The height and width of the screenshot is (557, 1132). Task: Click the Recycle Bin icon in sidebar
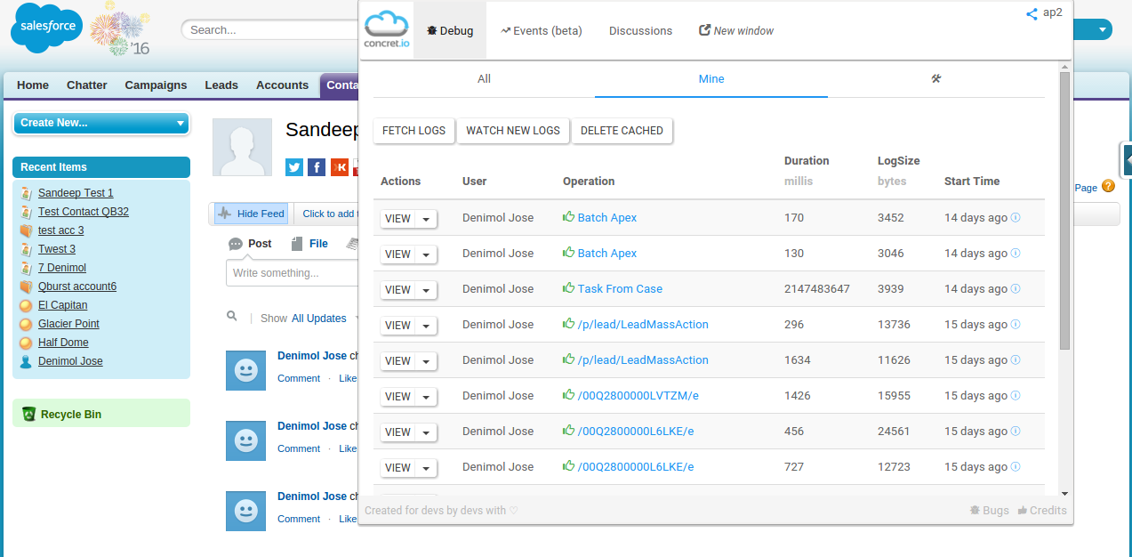(x=28, y=414)
